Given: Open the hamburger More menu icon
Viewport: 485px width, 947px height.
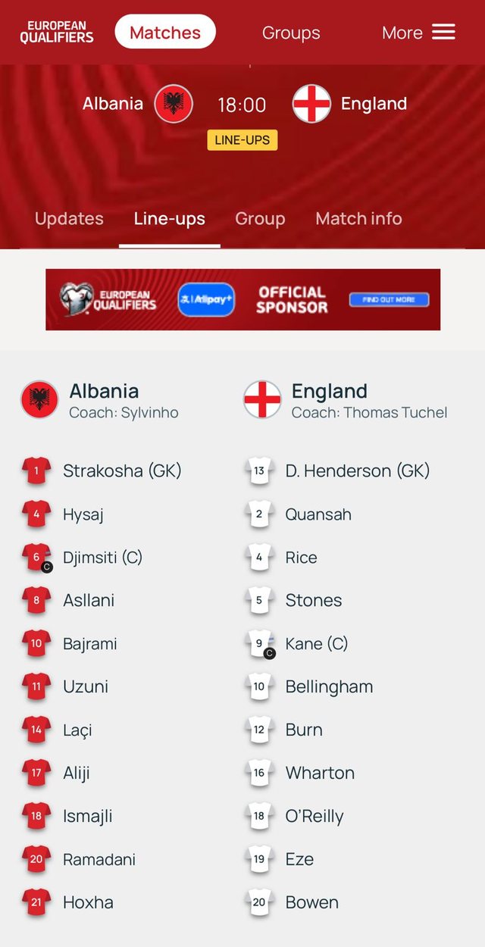Looking at the screenshot, I should (x=443, y=32).
